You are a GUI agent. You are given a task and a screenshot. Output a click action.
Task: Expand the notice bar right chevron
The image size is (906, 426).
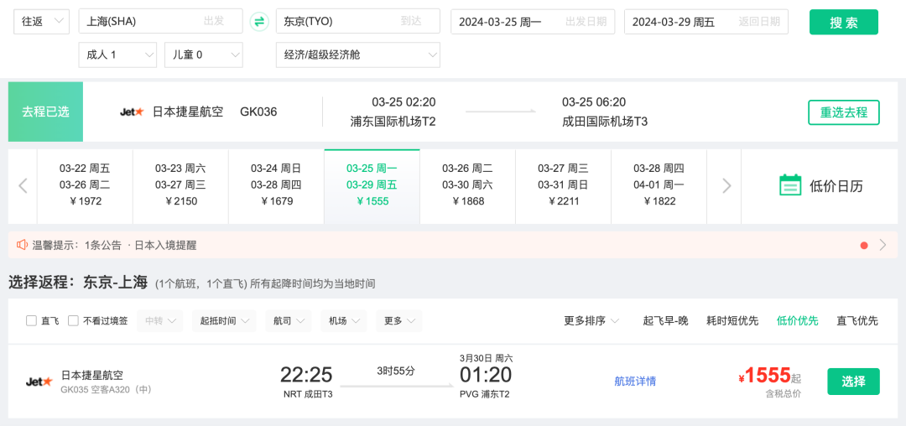pyautogui.click(x=883, y=246)
